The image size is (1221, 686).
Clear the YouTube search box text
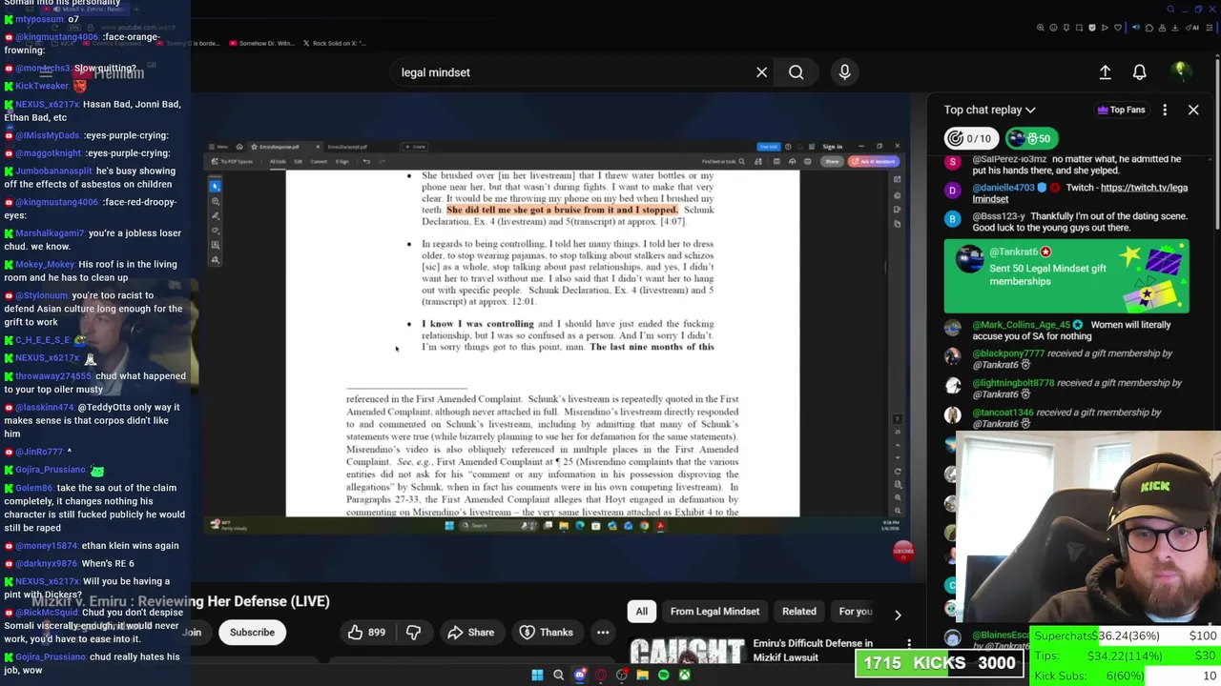[x=761, y=72]
